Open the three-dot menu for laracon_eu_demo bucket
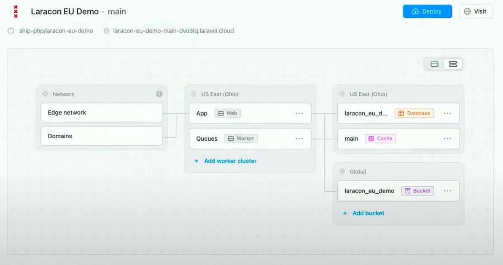Image resolution: width=503 pixels, height=265 pixels. (447, 191)
